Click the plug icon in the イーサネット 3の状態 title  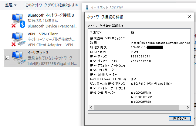point(87,7)
